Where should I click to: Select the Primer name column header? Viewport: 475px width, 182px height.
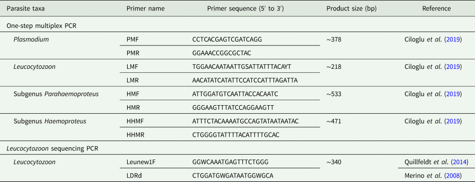coord(145,8)
